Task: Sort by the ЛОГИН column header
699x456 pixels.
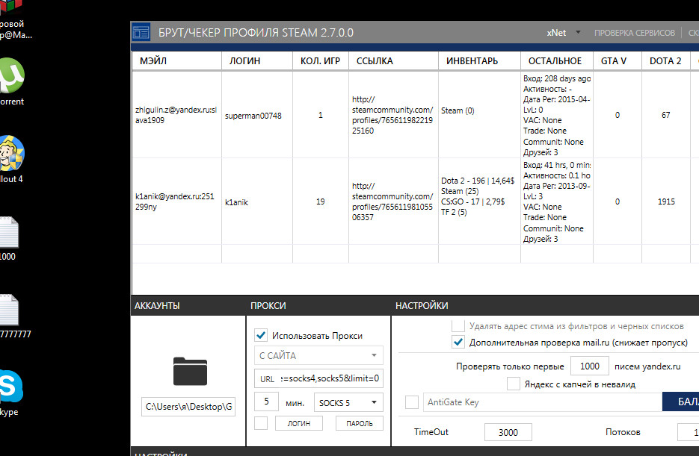Action: pos(256,61)
